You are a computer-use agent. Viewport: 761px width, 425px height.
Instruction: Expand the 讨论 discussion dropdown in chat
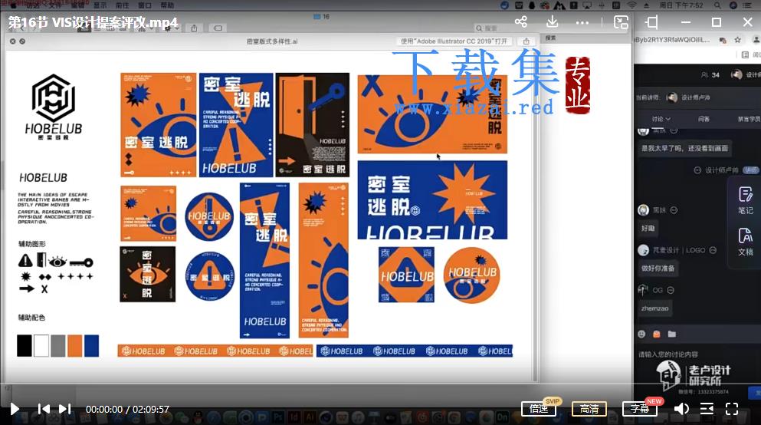(661, 119)
